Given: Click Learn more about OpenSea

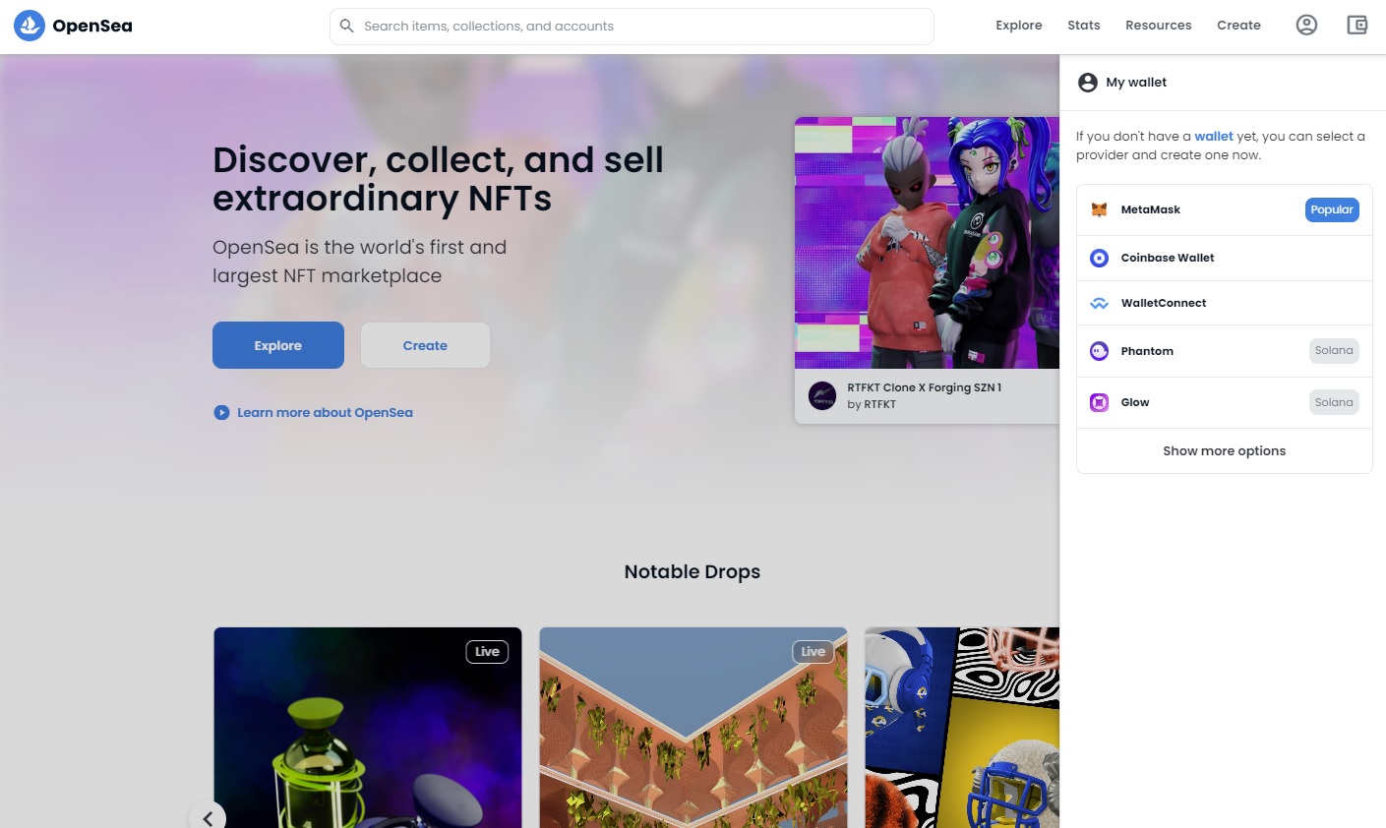Looking at the screenshot, I should [x=325, y=412].
